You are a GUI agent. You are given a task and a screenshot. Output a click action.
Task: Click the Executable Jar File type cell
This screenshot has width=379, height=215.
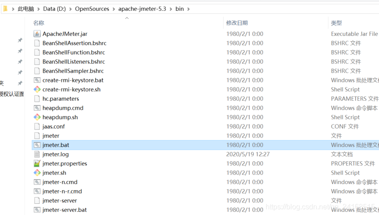click(354, 34)
